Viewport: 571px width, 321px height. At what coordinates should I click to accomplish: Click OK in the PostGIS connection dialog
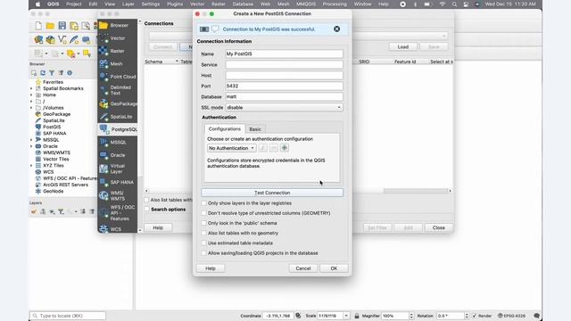(334, 268)
